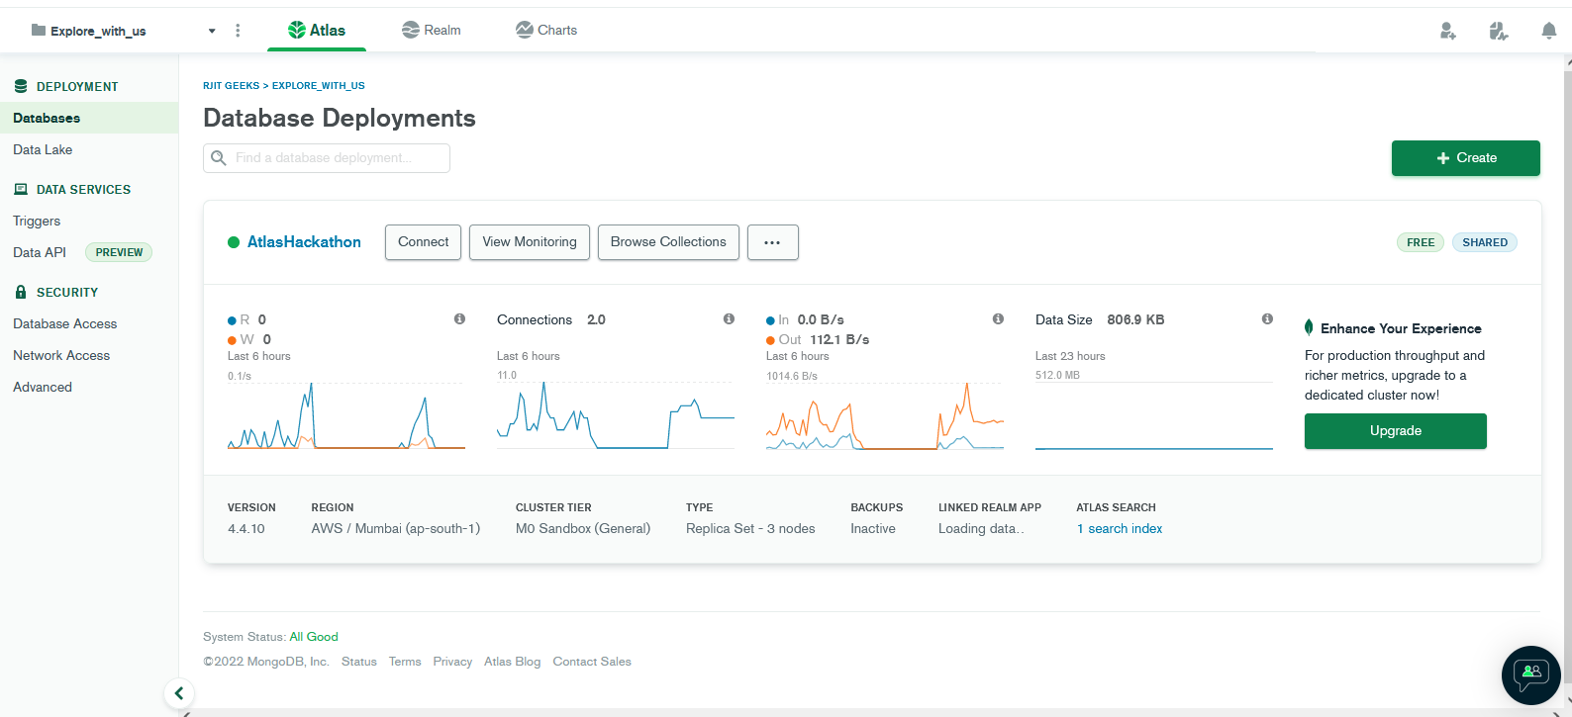Open the notifications bell
Image resolution: width=1572 pixels, height=717 pixels.
pyautogui.click(x=1549, y=31)
